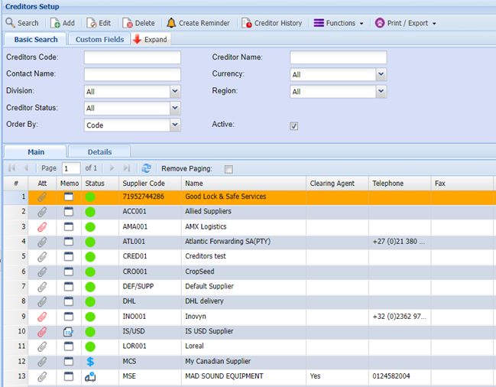The image size is (496, 387).
Task: Click the dollar status icon for MCS
Action: pyautogui.click(x=90, y=361)
